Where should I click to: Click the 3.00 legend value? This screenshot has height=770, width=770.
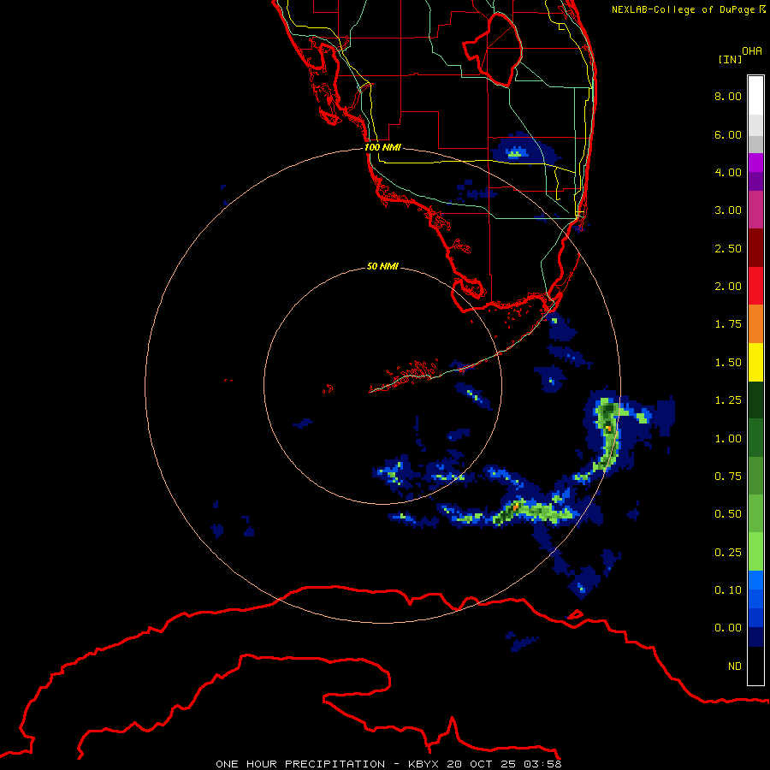(728, 210)
